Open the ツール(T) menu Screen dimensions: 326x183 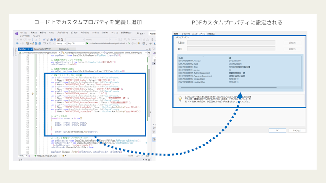115,33
